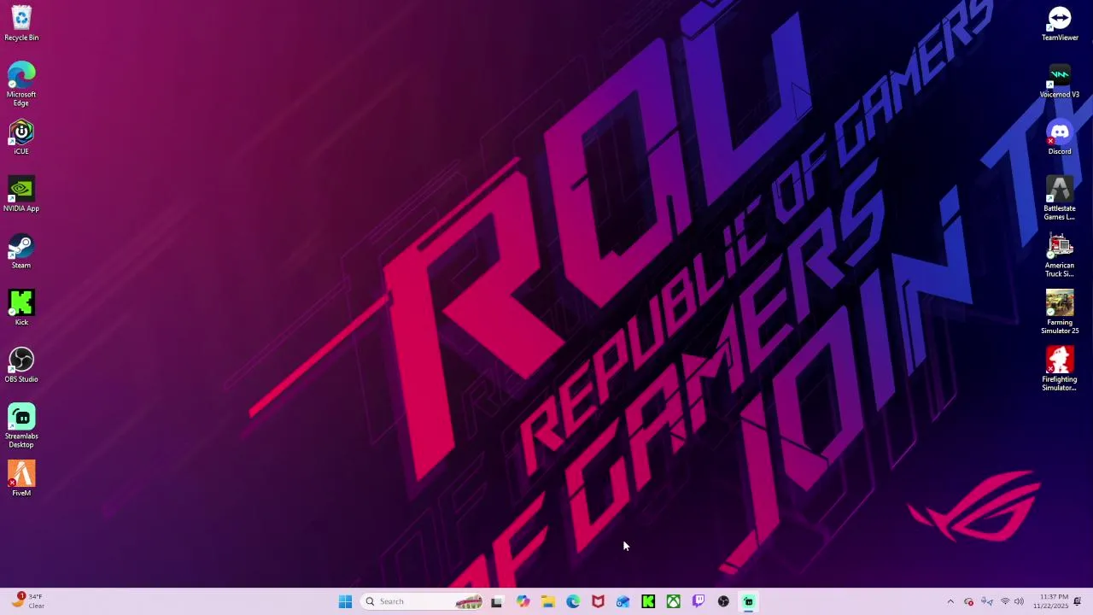Select the Farming Simulator 25 icon
This screenshot has height=615, width=1093.
(x=1060, y=313)
